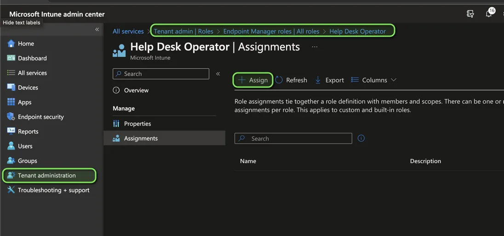Click the Help Desk Operator breadcrumb
This screenshot has width=504, height=236.
[x=357, y=31]
